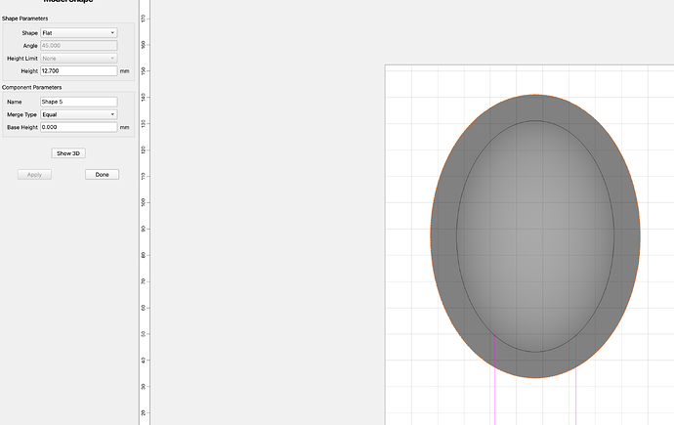Click the Base Height field showing 0.000
This screenshot has width=674, height=425.
click(x=79, y=127)
